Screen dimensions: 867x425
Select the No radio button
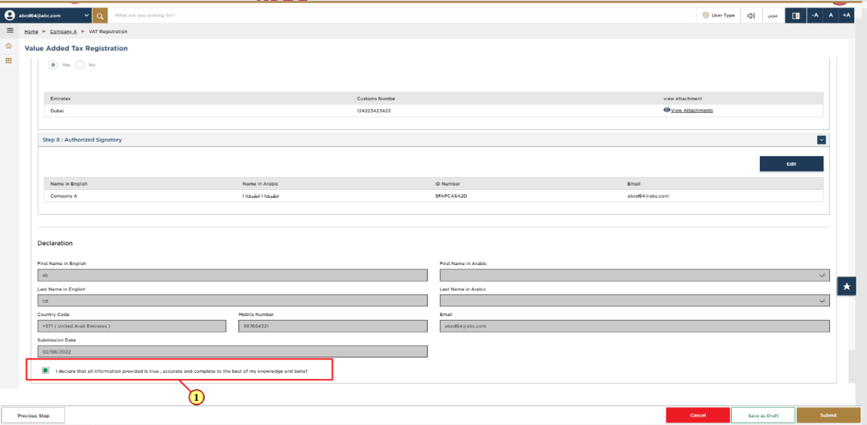tap(80, 65)
